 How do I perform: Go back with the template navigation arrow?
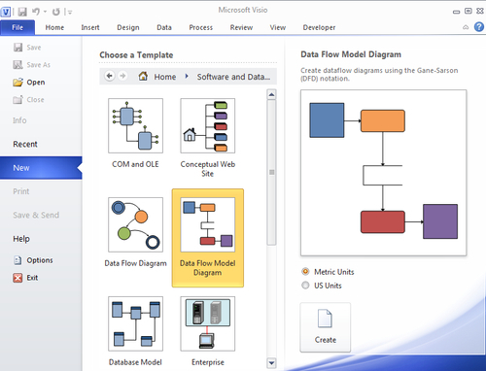coord(110,76)
